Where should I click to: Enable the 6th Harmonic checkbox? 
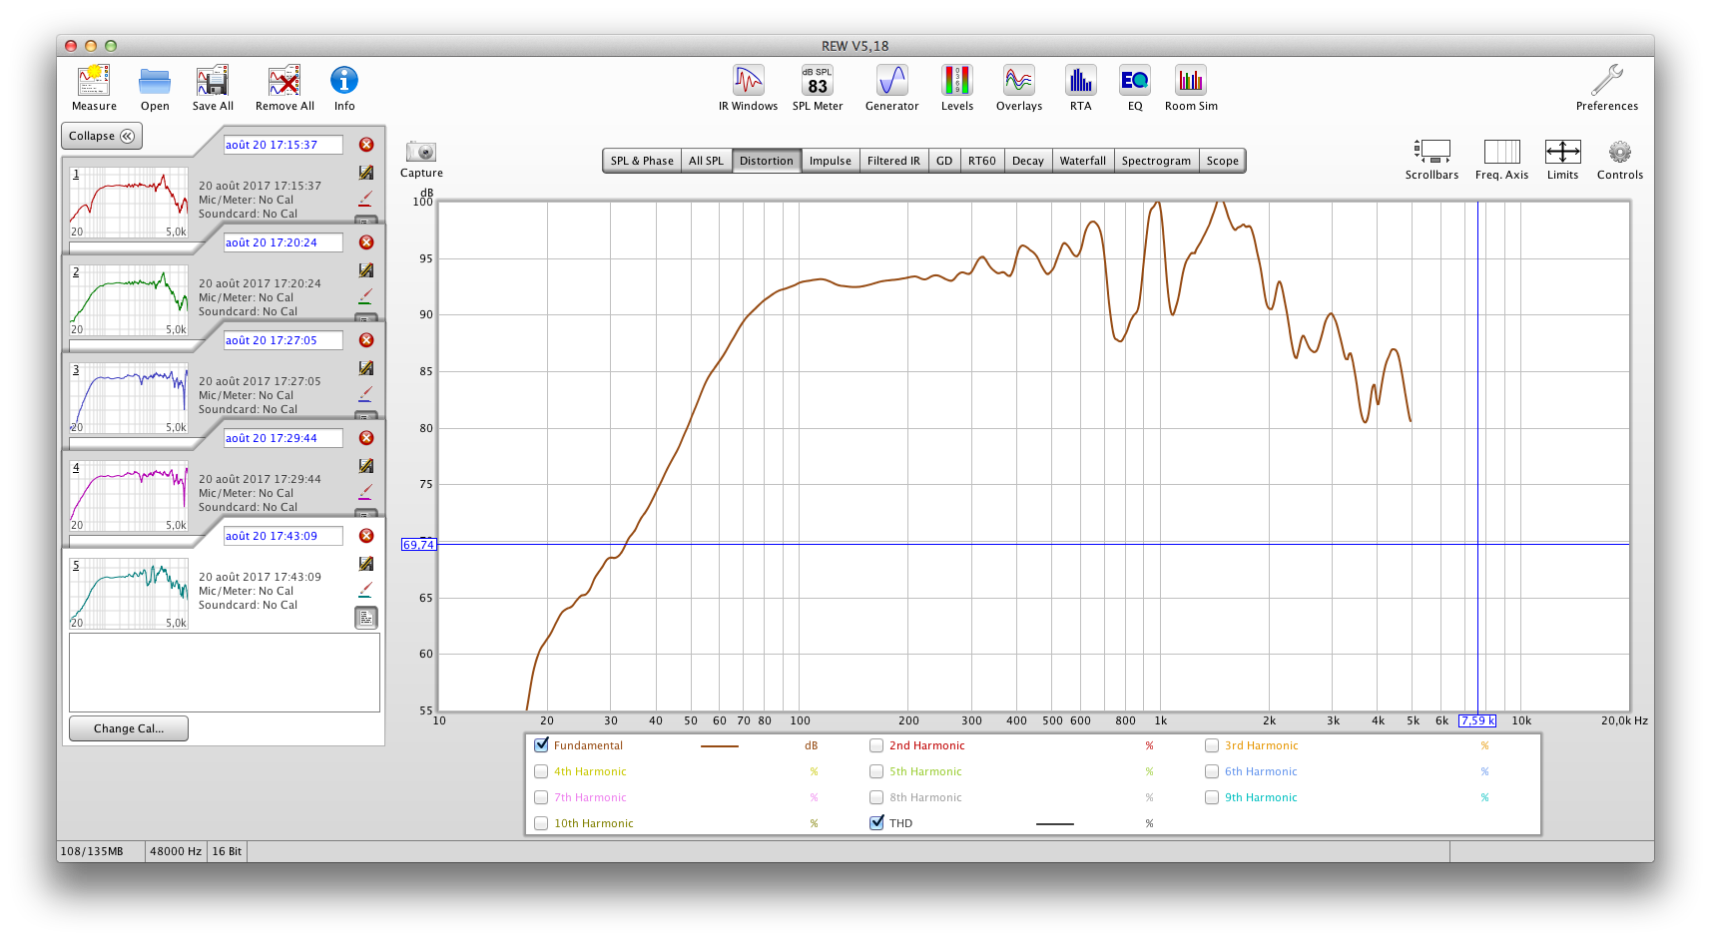pyautogui.click(x=1212, y=771)
